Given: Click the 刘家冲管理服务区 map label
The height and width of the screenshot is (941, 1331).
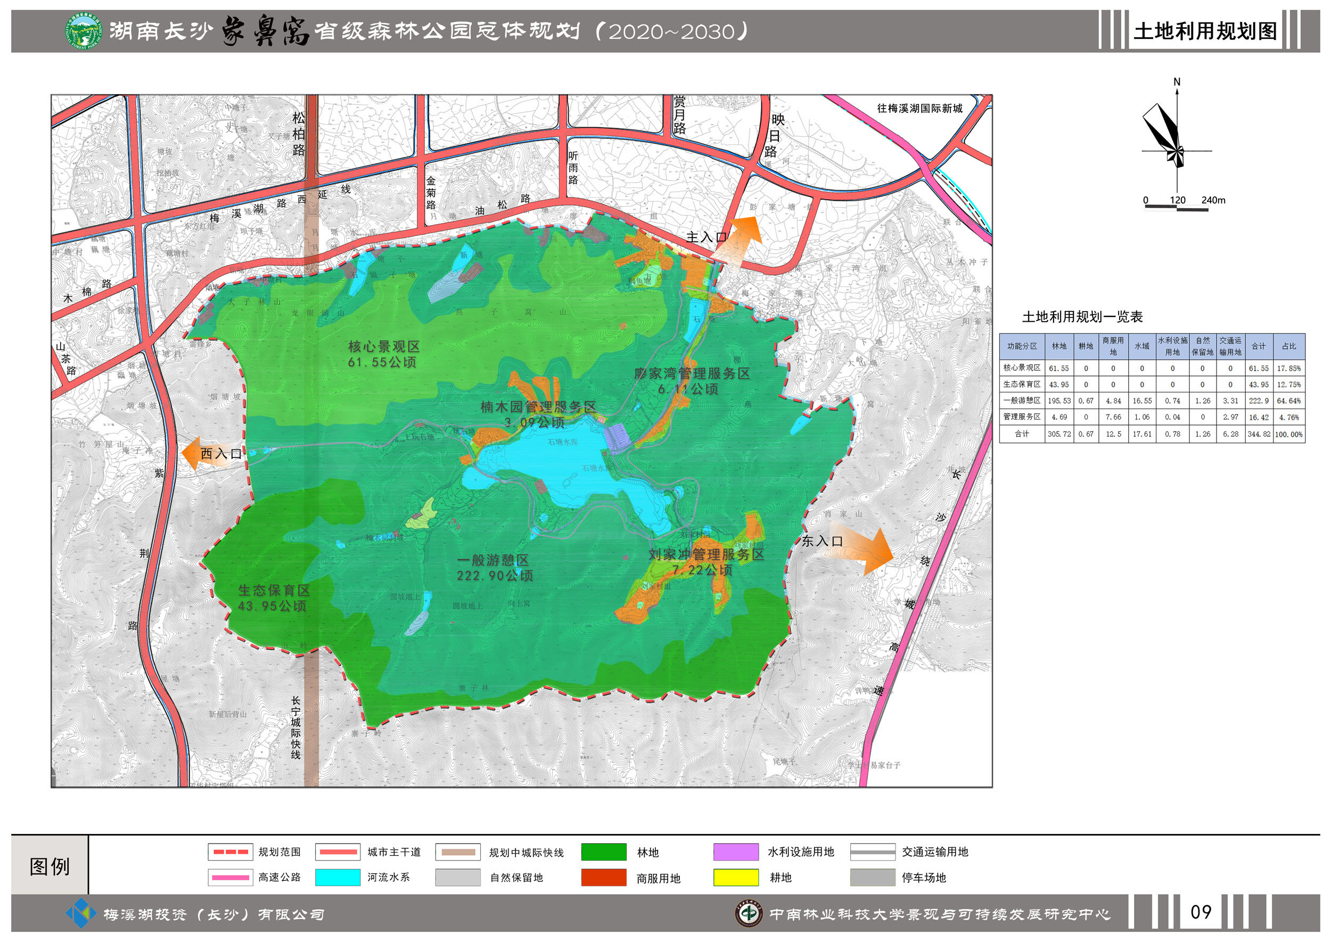Looking at the screenshot, I should tap(706, 554).
